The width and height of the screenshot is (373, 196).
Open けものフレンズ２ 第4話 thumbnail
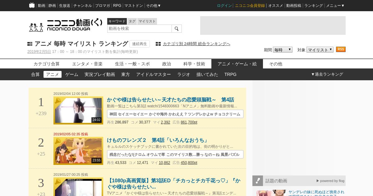tap(78, 151)
